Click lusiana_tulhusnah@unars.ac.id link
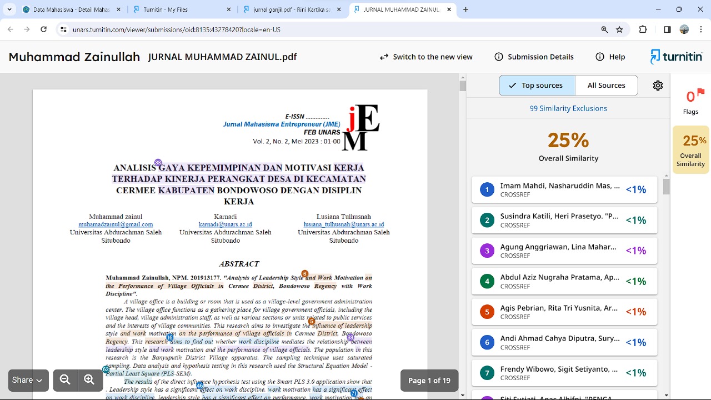This screenshot has width=711, height=400. click(344, 224)
